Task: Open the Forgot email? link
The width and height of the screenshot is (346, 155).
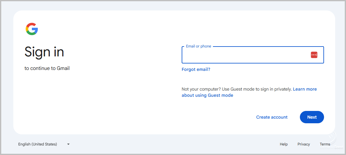Action: point(196,69)
